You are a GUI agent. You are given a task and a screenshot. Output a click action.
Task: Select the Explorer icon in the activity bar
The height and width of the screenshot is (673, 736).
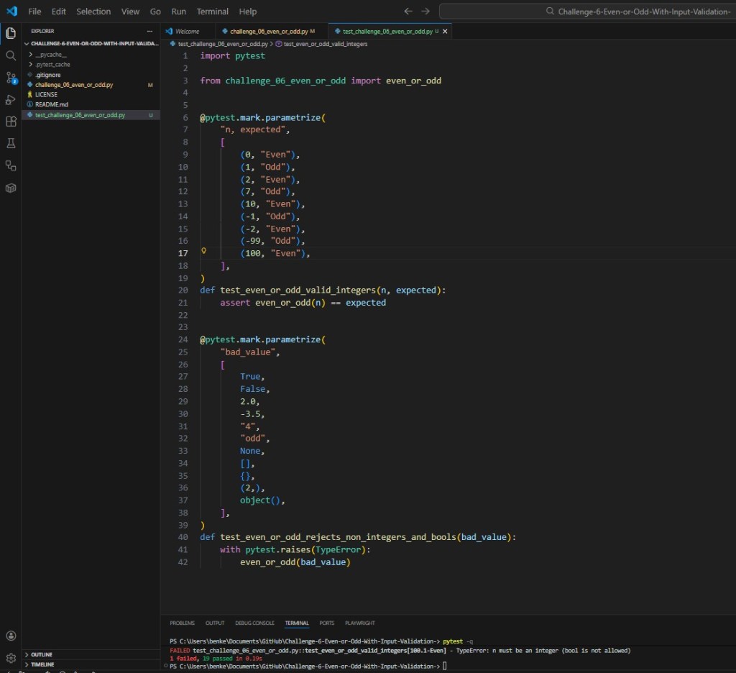[x=11, y=32]
